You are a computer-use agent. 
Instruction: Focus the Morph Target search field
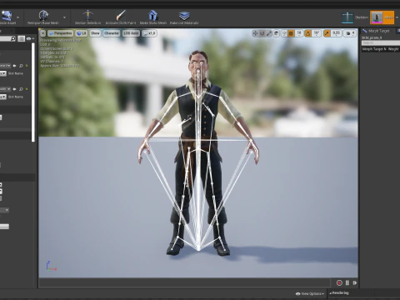381,42
